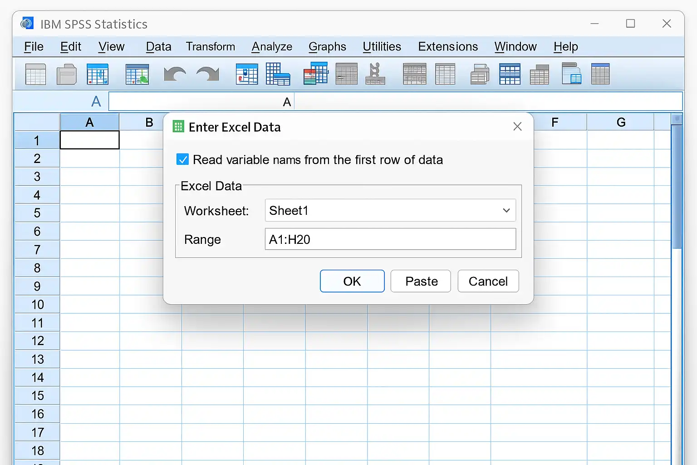Open the Graphs menu
This screenshot has height=465, width=697.
tap(327, 47)
